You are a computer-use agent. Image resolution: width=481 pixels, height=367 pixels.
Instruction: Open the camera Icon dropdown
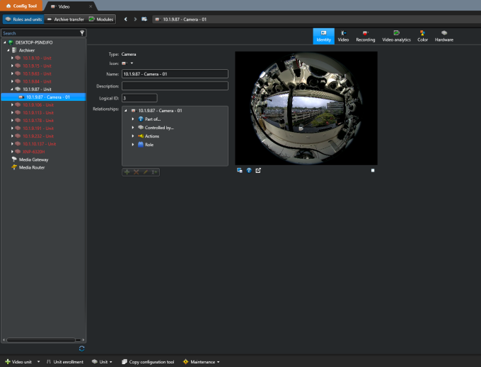click(131, 64)
